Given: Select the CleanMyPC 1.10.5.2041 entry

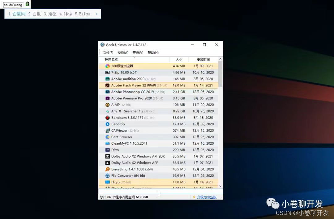Looking at the screenshot, I should pyautogui.click(x=129, y=143).
